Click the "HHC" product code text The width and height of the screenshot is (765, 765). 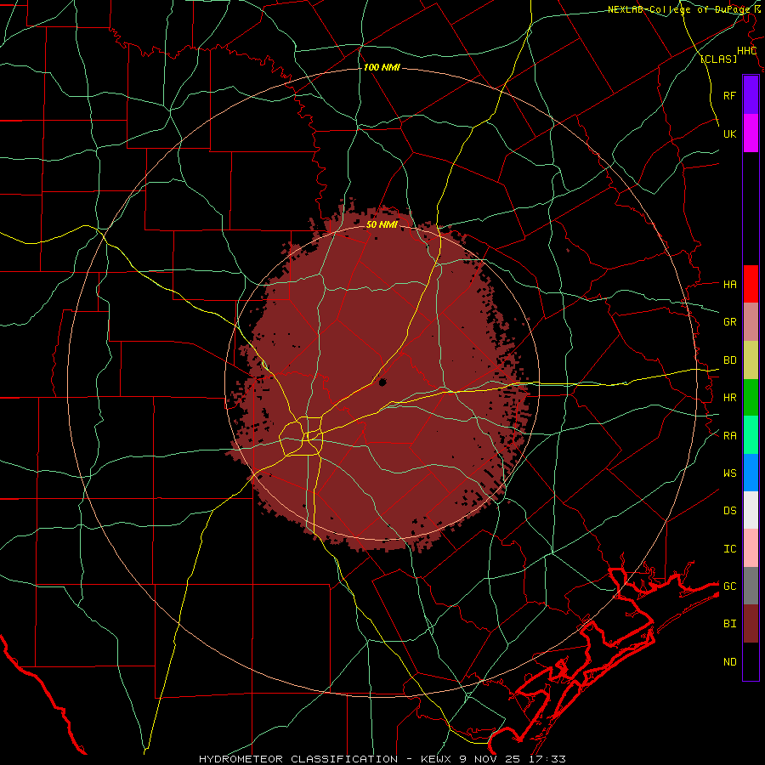pyautogui.click(x=746, y=51)
